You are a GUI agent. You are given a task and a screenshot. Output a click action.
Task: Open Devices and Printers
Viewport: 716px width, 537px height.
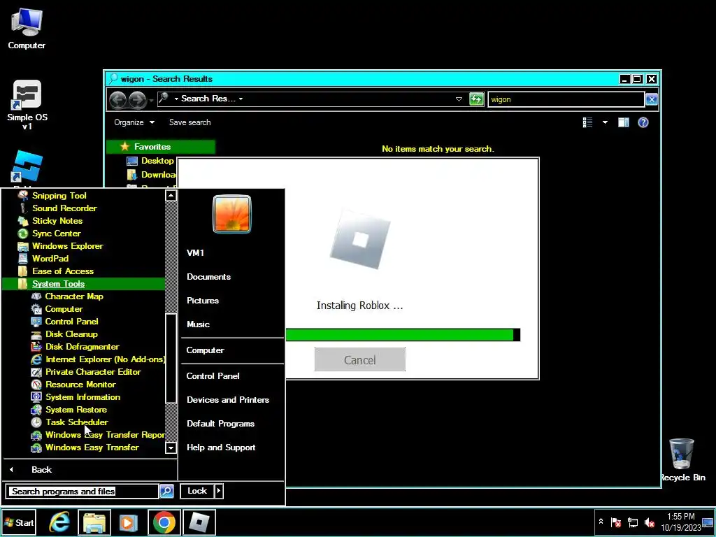[228, 400]
